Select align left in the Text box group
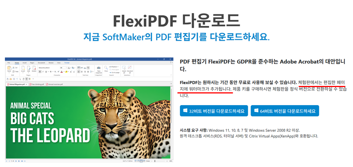The height and width of the screenshot is (167, 353). click(x=79, y=72)
